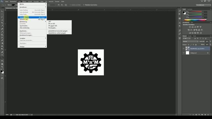
Task: Select the Eyedropper tool
Action: pos(2,26)
